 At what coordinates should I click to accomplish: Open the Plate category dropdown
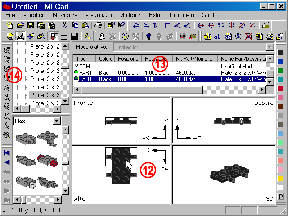pos(56,121)
